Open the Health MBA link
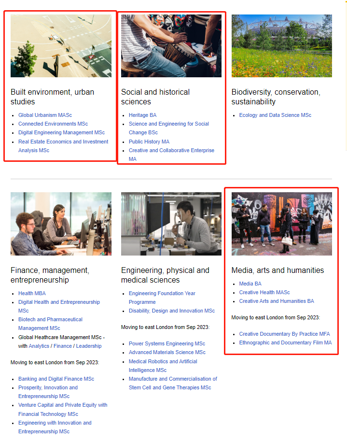The image size is (347, 442). (32, 293)
